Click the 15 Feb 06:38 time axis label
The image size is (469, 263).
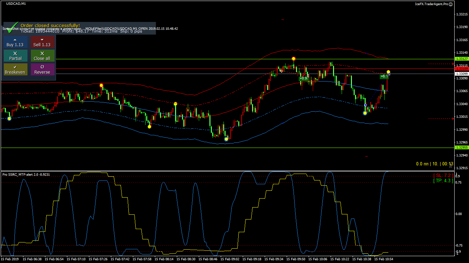32,259
